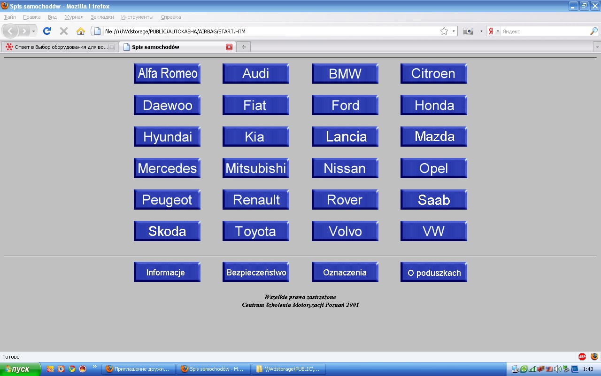Click the Mitsubishi button
The width and height of the screenshot is (601, 376).
coord(256,168)
